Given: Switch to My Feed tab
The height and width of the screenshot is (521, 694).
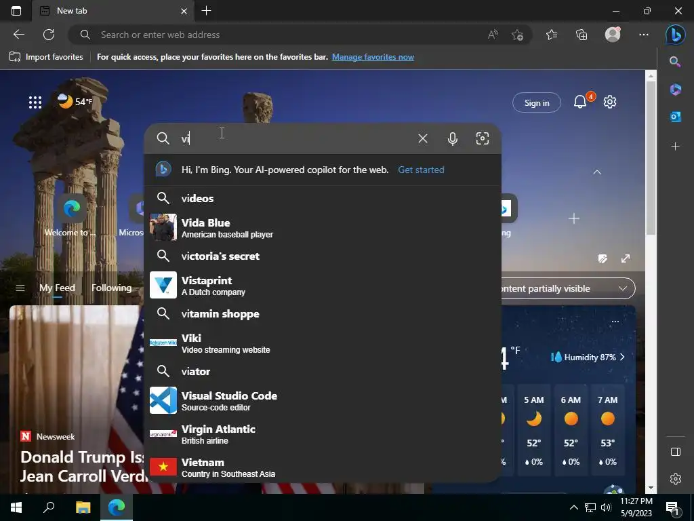Looking at the screenshot, I should (x=57, y=288).
